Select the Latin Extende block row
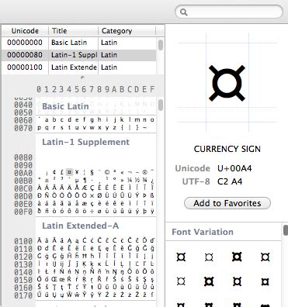Screen dimensions: 288x307 [x=79, y=67]
